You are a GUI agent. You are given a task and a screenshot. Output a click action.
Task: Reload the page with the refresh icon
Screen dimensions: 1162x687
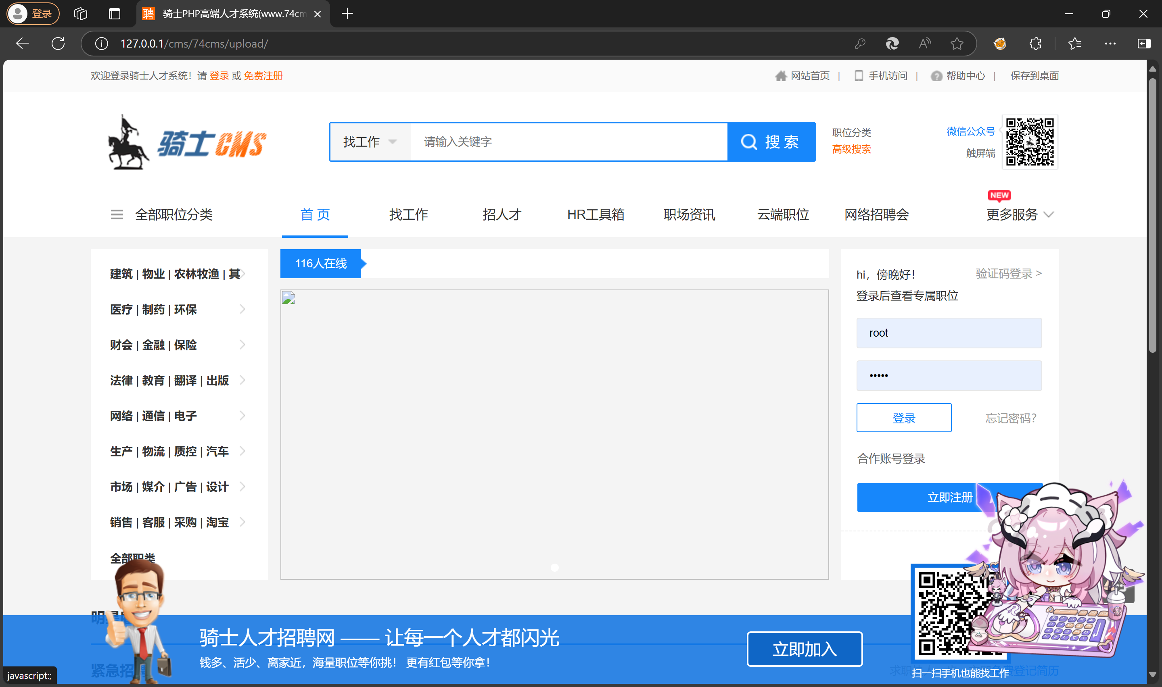click(x=58, y=44)
